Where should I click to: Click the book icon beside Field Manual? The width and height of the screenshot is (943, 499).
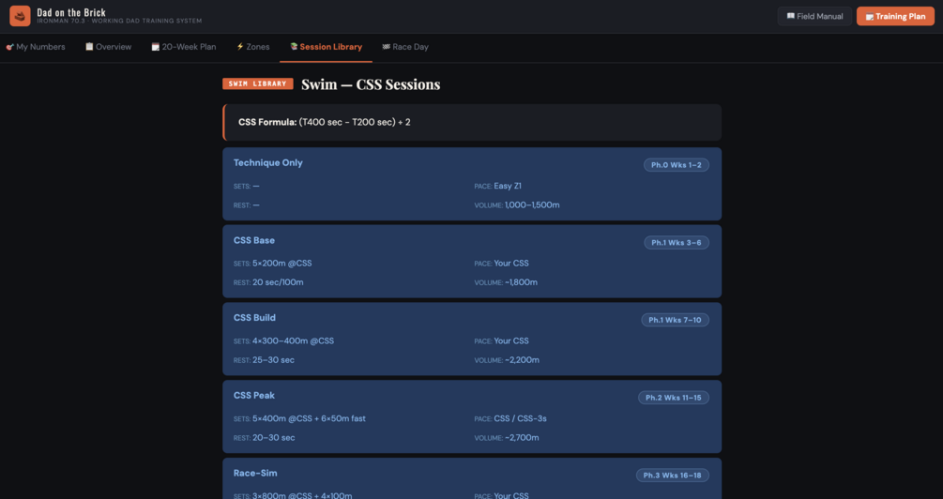791,16
